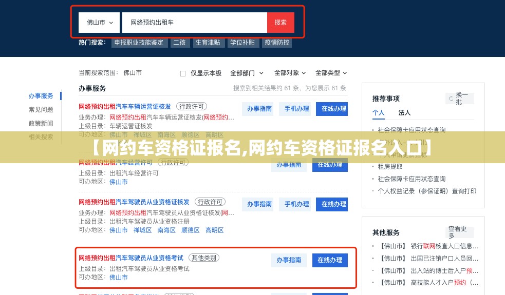Tick the 仅显示本级 checkbox
Image resolution: width=505 pixels, height=295 pixels.
click(183, 73)
